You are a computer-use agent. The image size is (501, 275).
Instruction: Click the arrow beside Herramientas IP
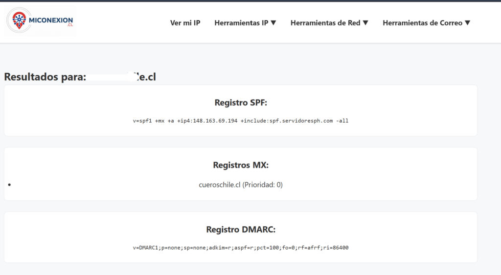click(273, 23)
